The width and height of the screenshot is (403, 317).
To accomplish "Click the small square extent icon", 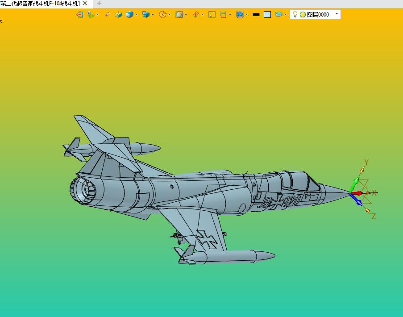I will pyautogui.click(x=212, y=14).
